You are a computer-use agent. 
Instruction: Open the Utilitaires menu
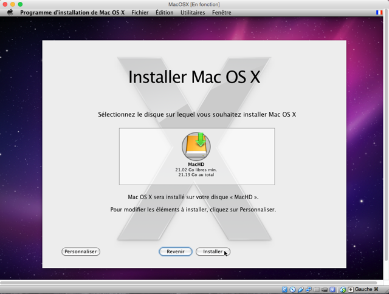click(193, 12)
